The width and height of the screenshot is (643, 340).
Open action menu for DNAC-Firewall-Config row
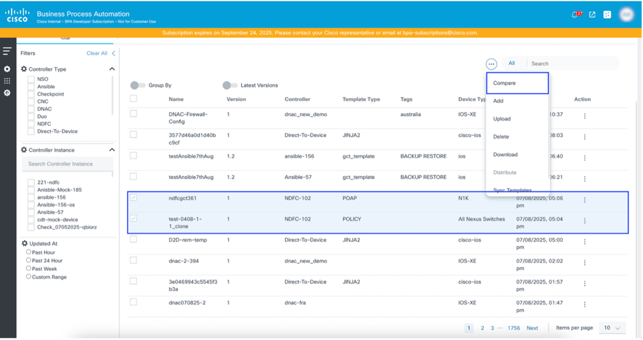point(585,116)
